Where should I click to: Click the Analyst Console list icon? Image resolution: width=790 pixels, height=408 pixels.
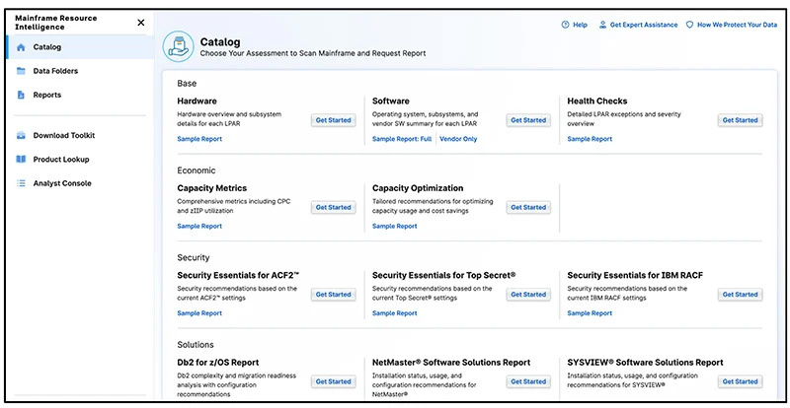[x=21, y=183]
